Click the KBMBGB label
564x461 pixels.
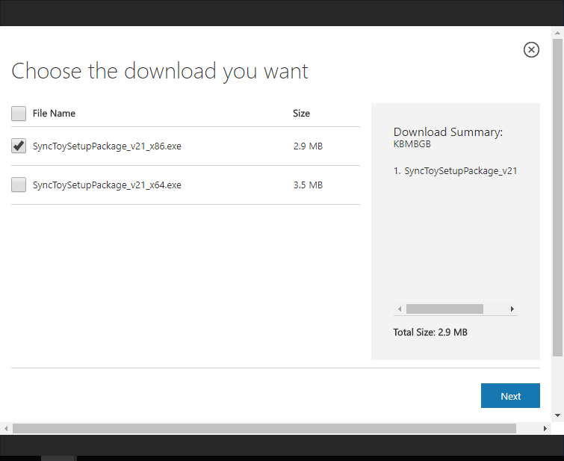(412, 144)
